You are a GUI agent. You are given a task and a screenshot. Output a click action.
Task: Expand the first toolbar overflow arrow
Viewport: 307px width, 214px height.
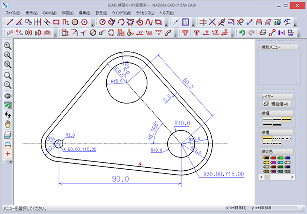(x=92, y=24)
